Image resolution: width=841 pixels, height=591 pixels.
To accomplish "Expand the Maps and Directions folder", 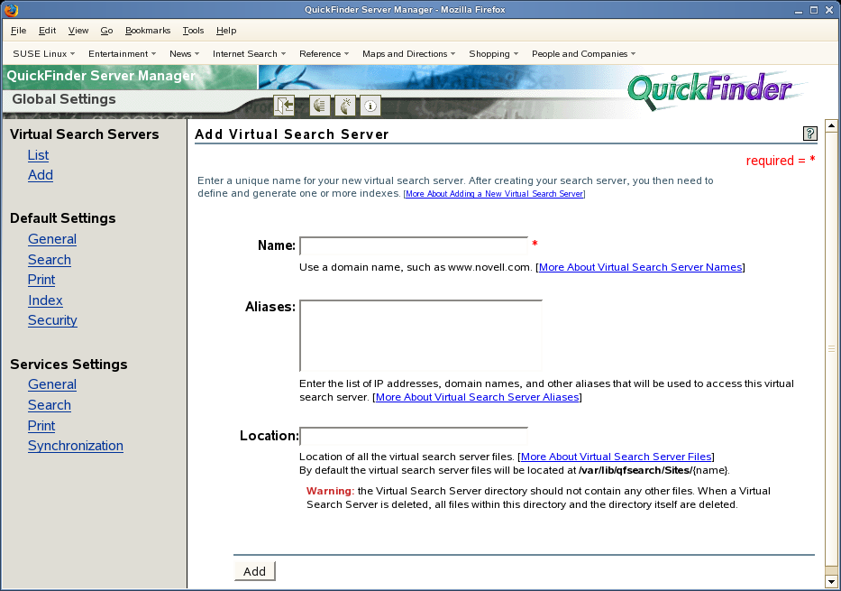I will pos(408,53).
